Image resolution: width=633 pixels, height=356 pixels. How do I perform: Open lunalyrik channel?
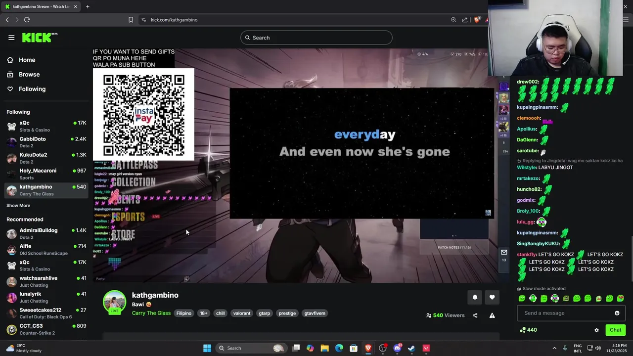(46, 297)
